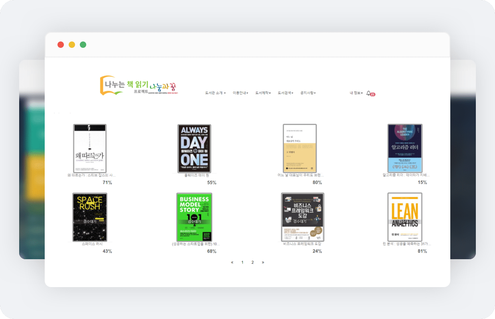Click title link 린 분석 : 성공을 예측하는
Screen dimensions: 495x319
pyautogui.click(x=407, y=244)
